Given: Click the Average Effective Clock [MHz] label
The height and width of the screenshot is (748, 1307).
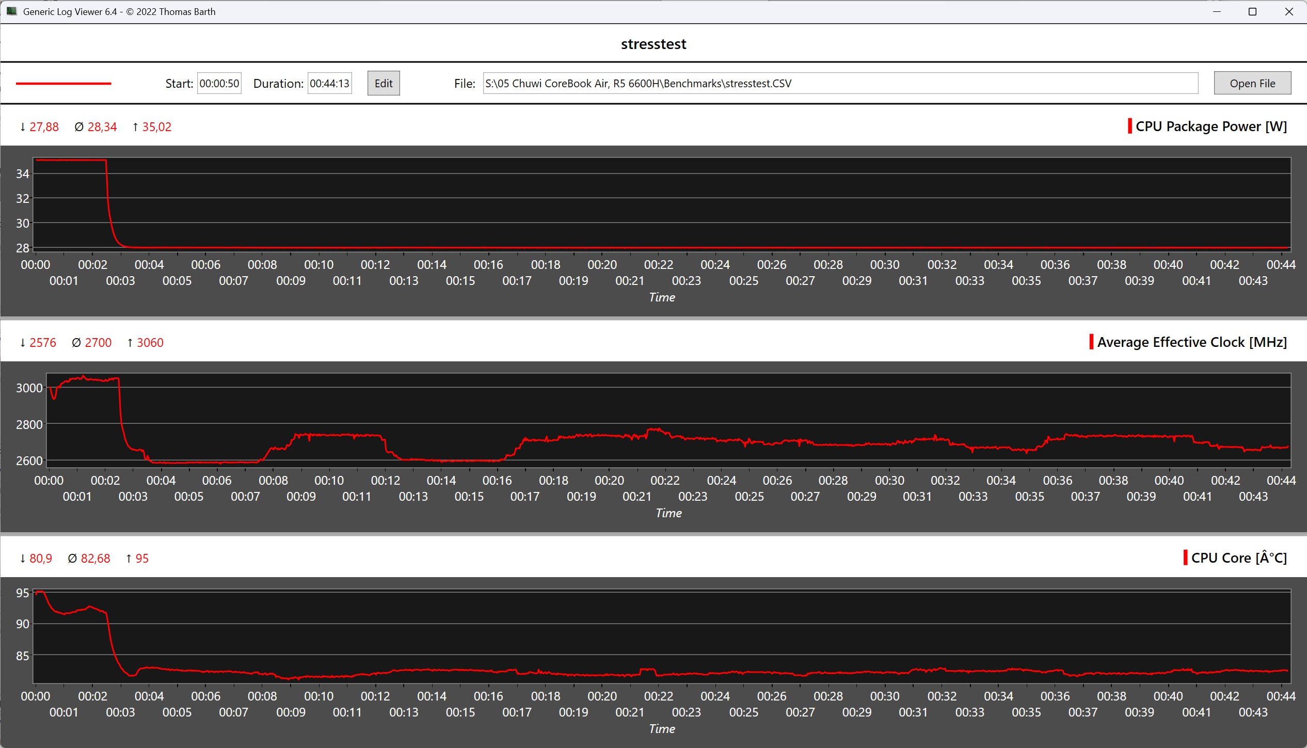Looking at the screenshot, I should 1192,342.
